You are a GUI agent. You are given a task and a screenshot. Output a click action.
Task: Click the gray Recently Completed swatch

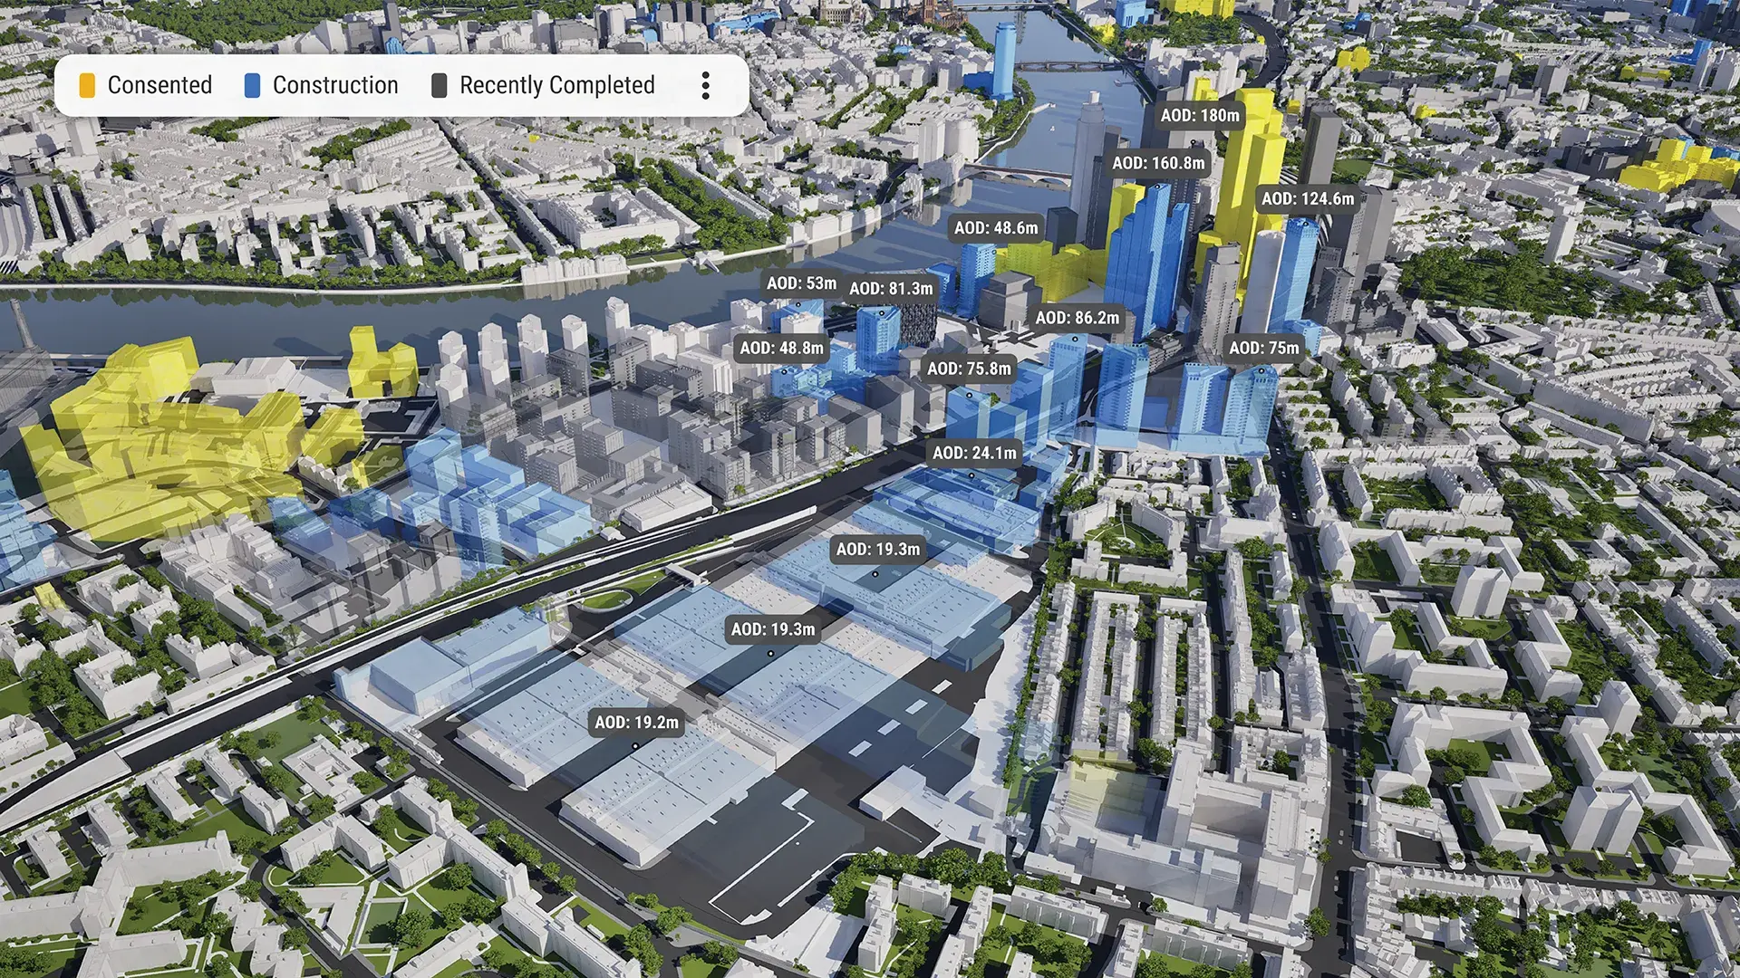[x=440, y=86]
